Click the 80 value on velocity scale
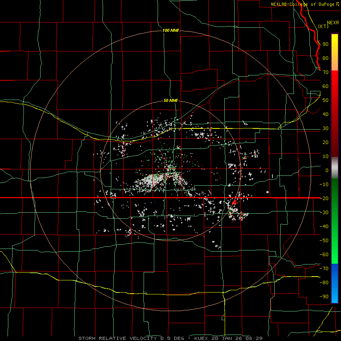 tap(325, 58)
